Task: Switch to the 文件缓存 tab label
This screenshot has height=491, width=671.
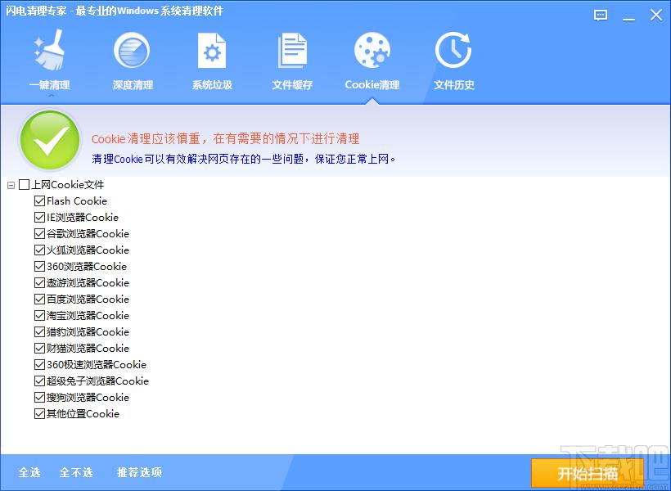Action: (292, 85)
